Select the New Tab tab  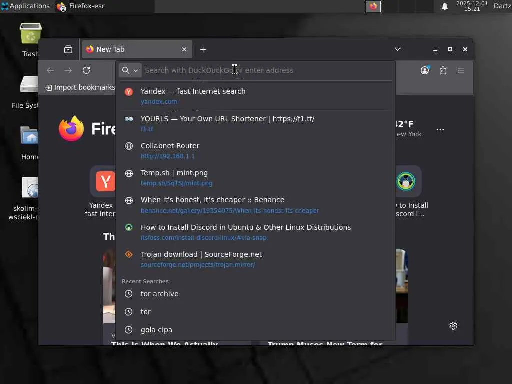[x=136, y=49]
